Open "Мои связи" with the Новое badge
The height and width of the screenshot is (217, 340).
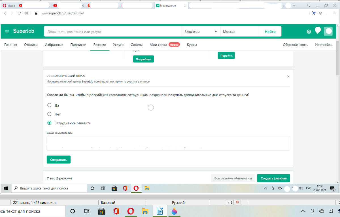tap(165, 45)
